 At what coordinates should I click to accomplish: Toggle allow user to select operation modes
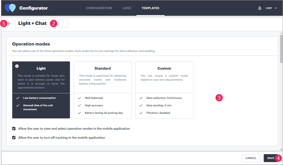click(14, 129)
